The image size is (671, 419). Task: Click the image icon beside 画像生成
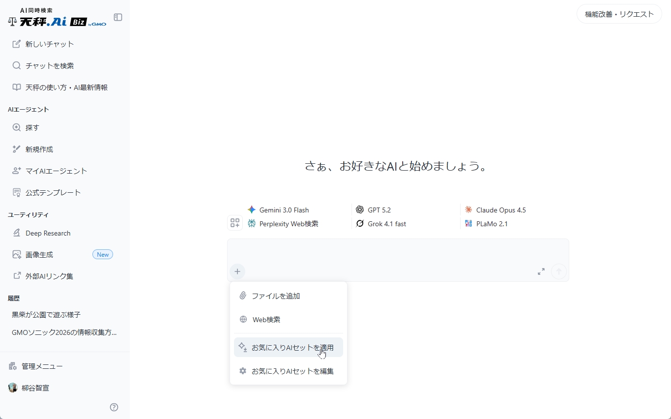(x=17, y=255)
